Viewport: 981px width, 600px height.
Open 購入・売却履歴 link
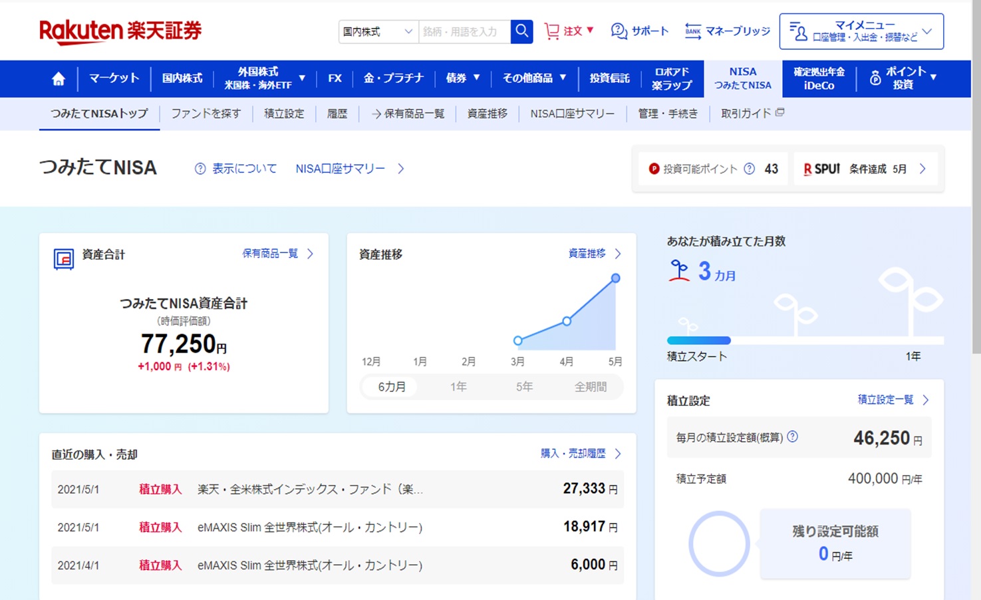click(x=581, y=454)
